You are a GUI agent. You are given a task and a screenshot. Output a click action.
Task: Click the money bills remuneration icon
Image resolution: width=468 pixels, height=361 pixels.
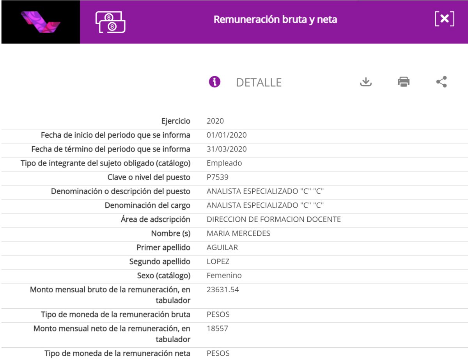coord(110,22)
